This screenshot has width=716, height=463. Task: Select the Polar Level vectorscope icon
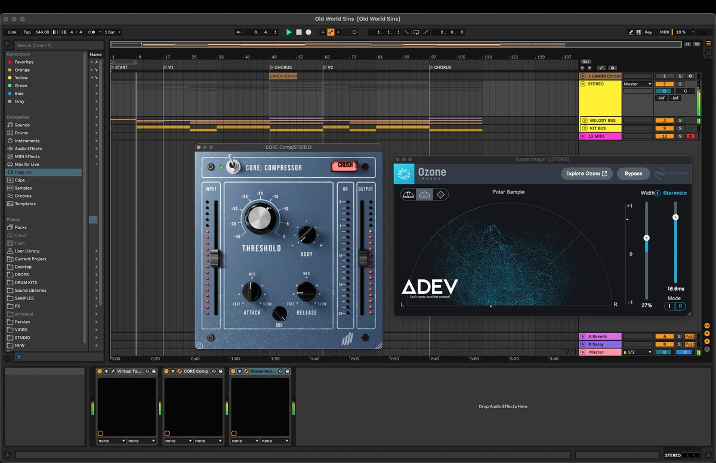click(x=409, y=195)
